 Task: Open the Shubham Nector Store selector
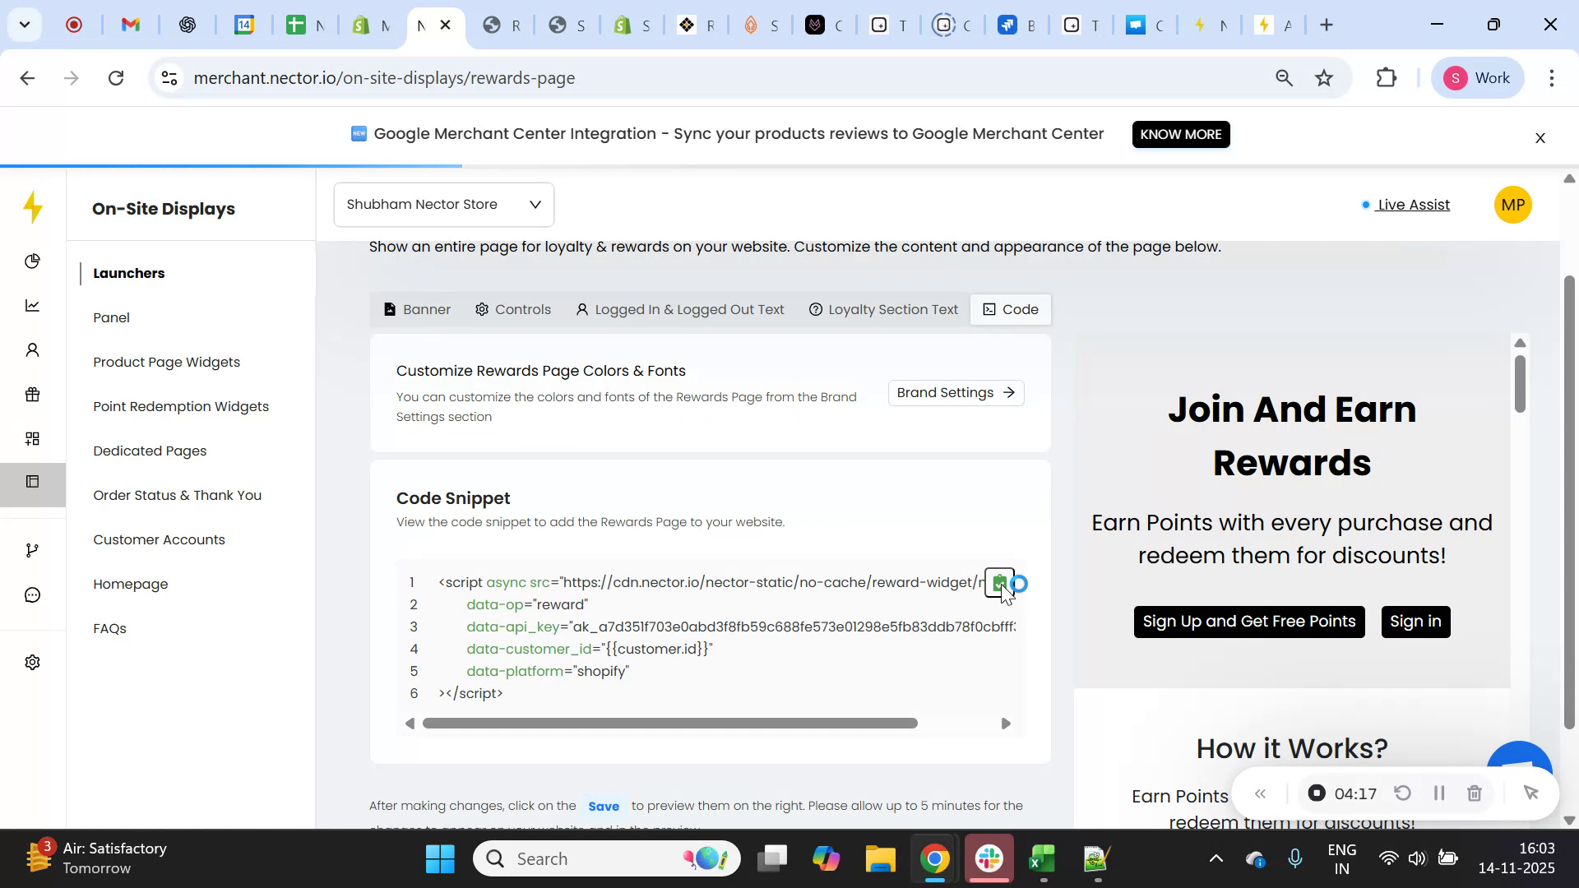[x=442, y=204]
